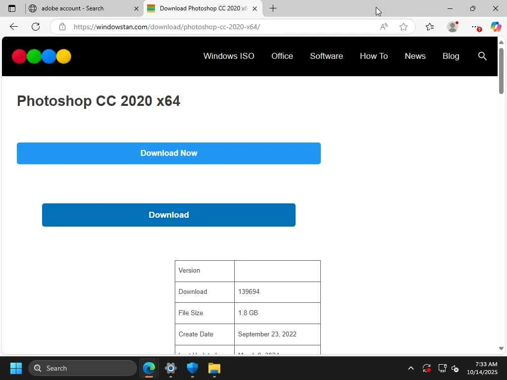Close the adobe account Search tab
Screen dimensions: 507x380
point(137,9)
